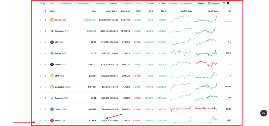The image size is (269, 126).
Task: Open the TRON TRX coin page
Action: click(x=60, y=120)
